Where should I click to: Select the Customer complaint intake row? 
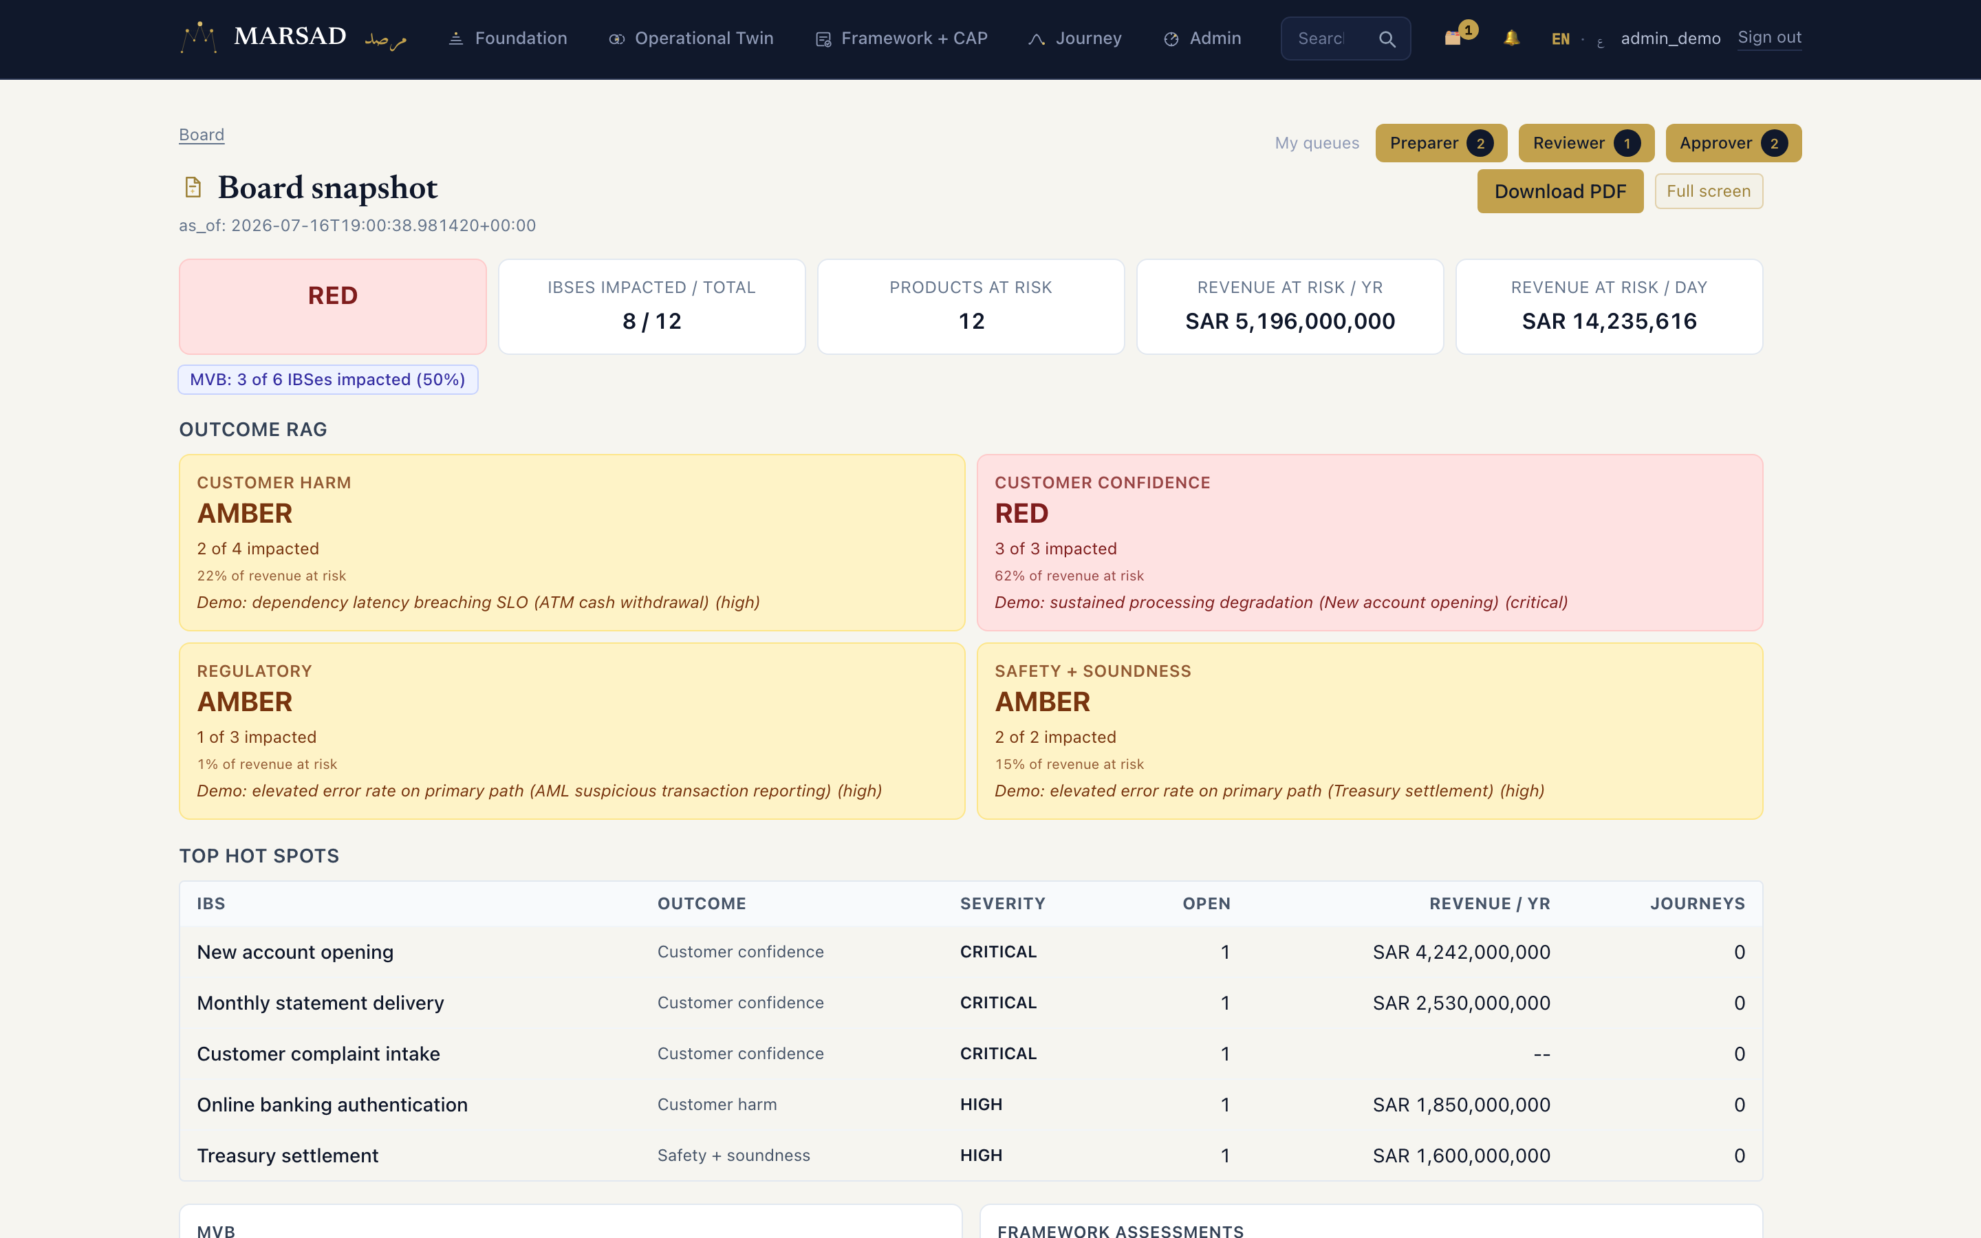(x=971, y=1054)
